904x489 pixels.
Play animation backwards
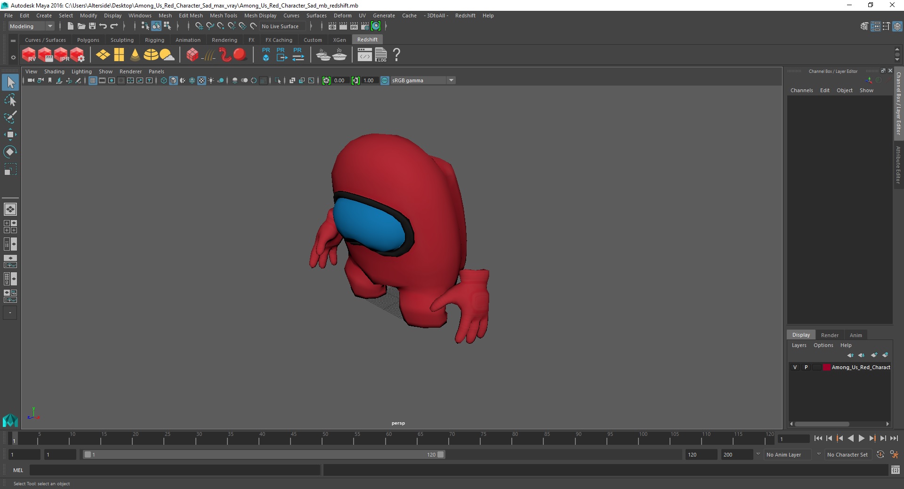[850, 438]
